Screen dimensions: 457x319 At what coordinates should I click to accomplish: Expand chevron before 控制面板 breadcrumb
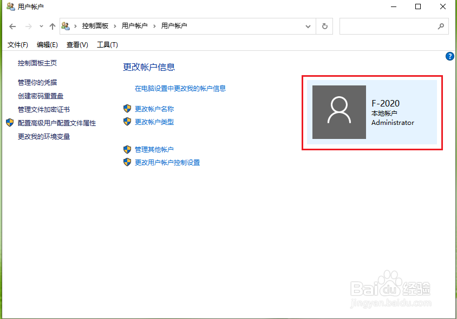(x=75, y=26)
